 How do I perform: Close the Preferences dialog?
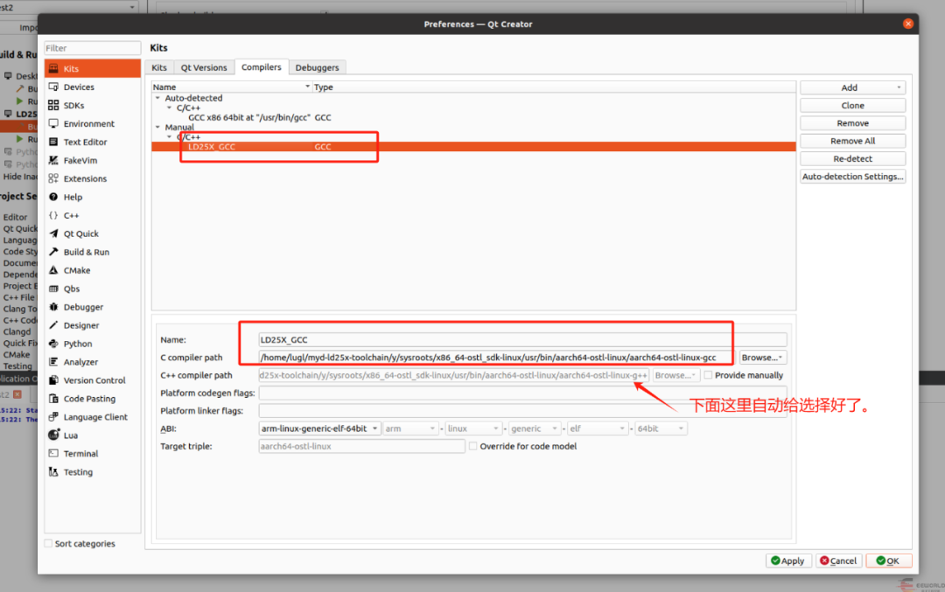click(x=907, y=24)
